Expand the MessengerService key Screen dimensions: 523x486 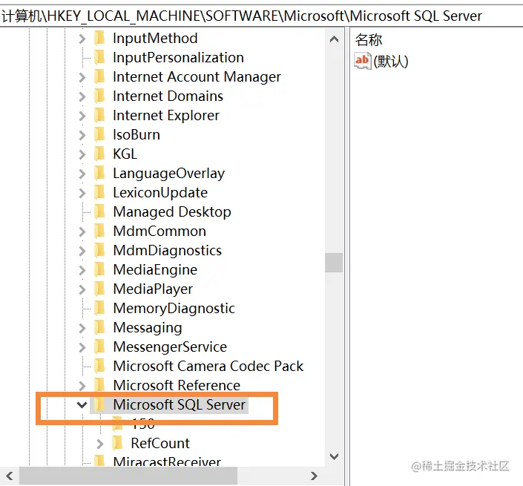(x=82, y=347)
